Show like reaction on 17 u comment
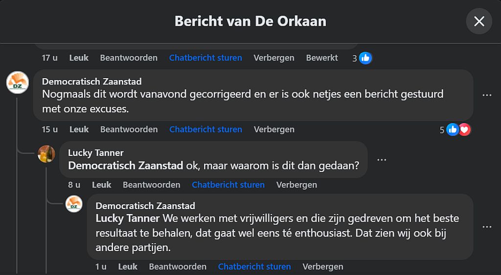The width and height of the screenshot is (501, 275). (365, 58)
